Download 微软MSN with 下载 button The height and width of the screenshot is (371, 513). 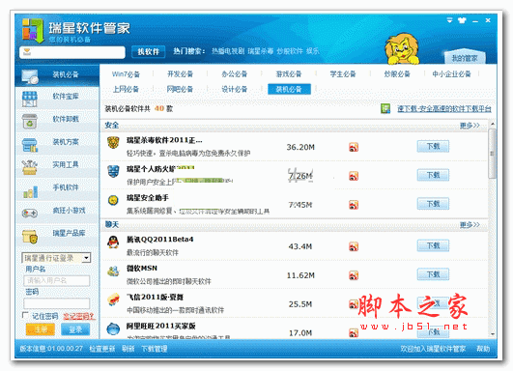433,274
